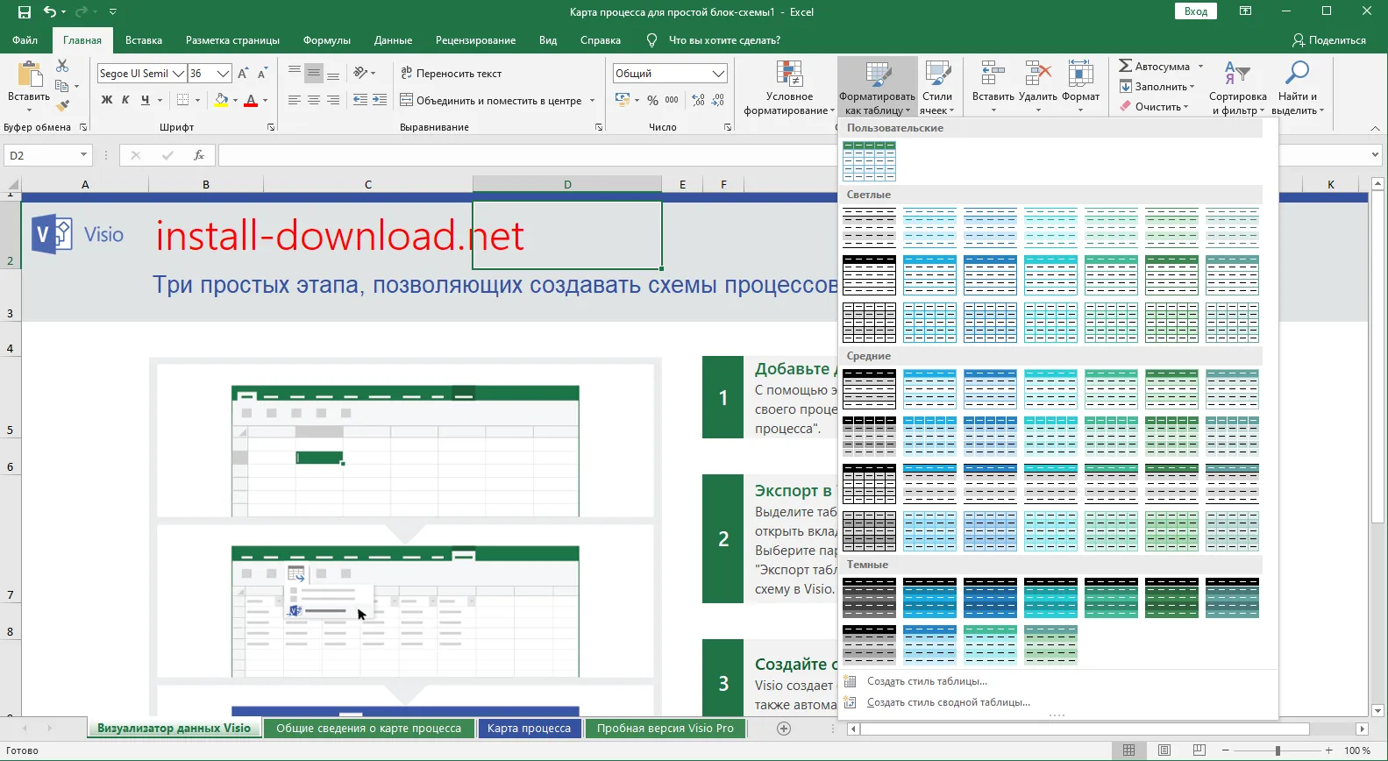The width and height of the screenshot is (1388, 761).
Task: Click the Format Painter brush icon
Action: [62, 106]
